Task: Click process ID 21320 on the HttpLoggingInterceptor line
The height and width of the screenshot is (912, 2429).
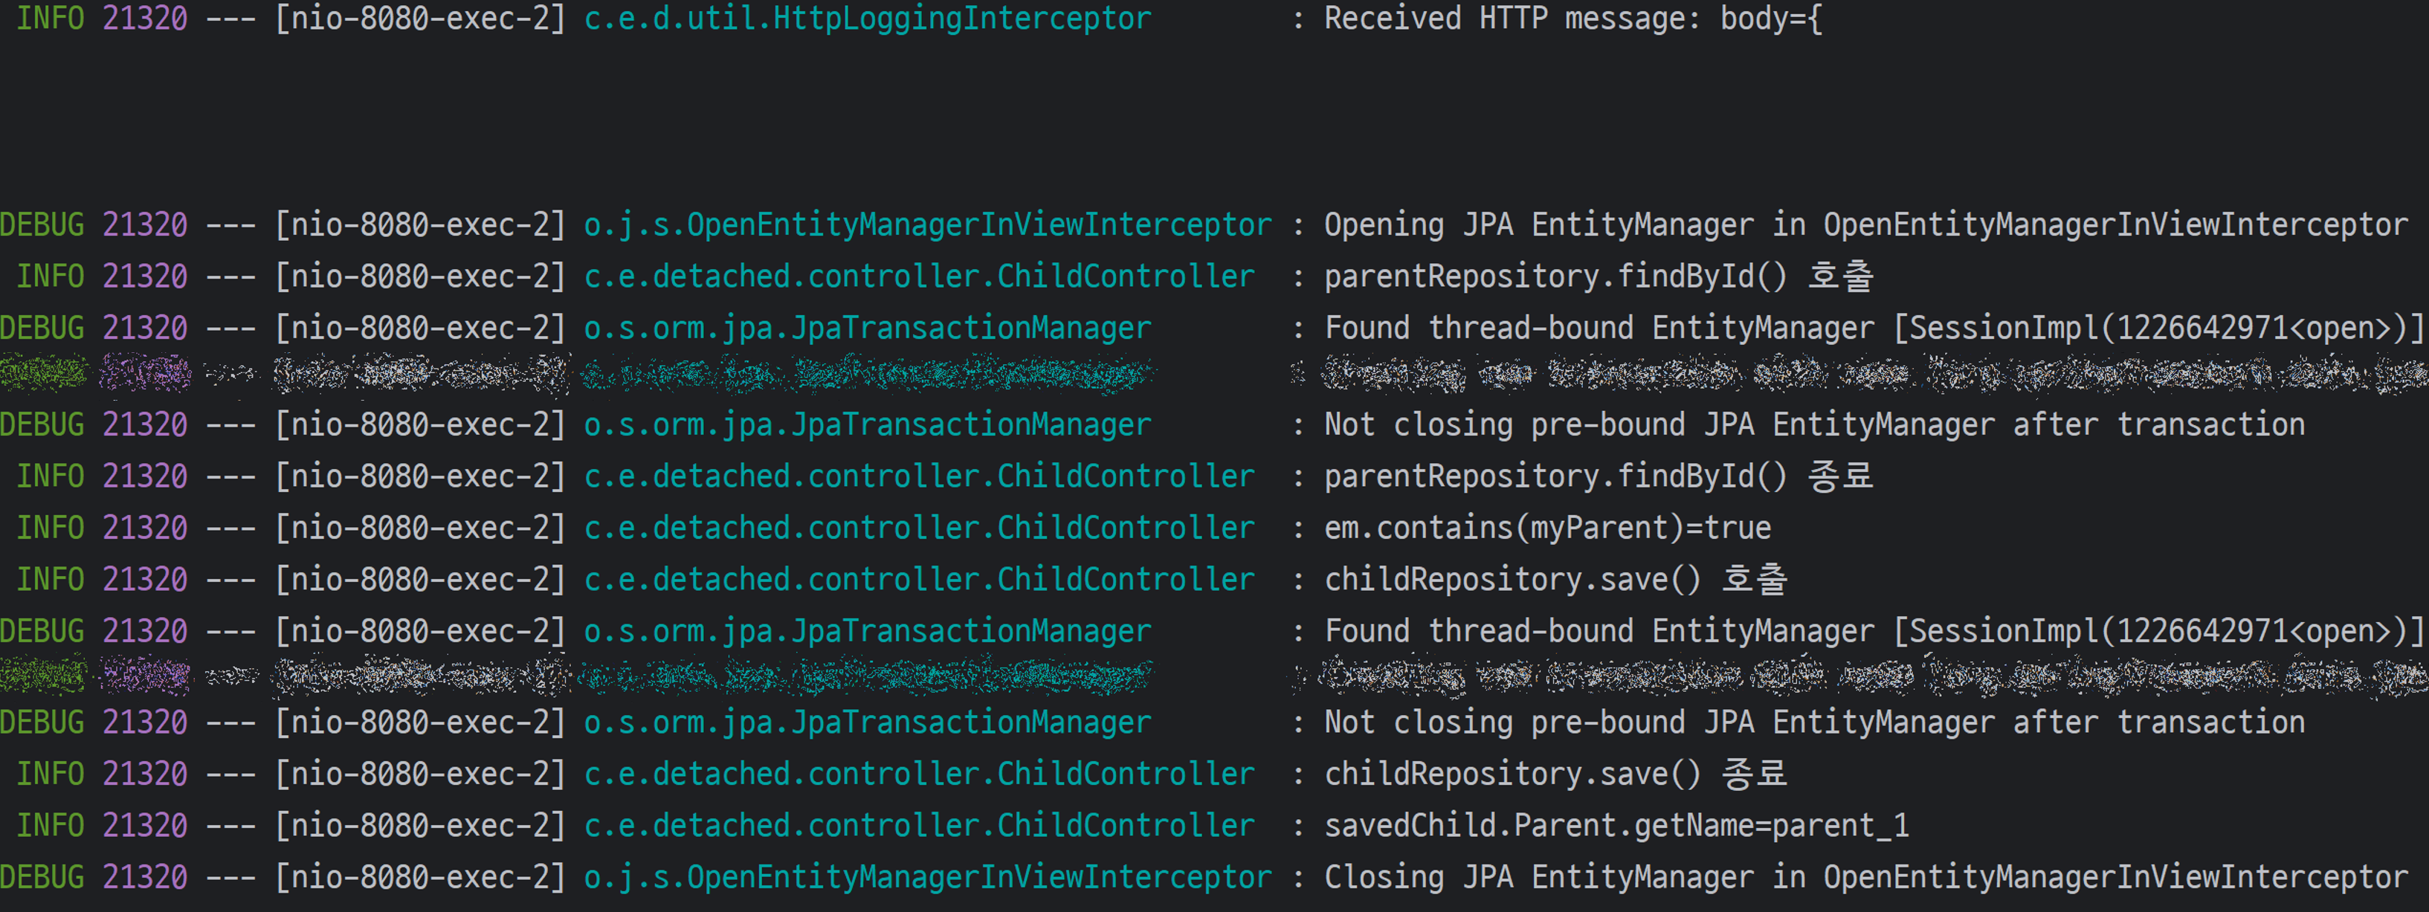Action: pyautogui.click(x=145, y=19)
